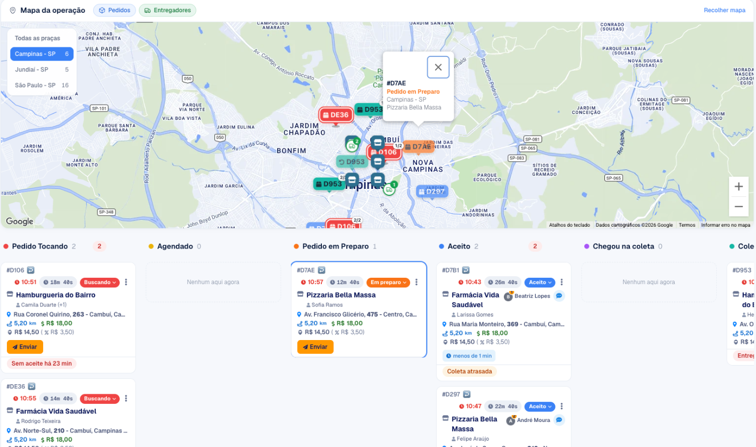The image size is (756, 447).
Task: Toggle the Pedidos map filter
Action: coord(115,10)
